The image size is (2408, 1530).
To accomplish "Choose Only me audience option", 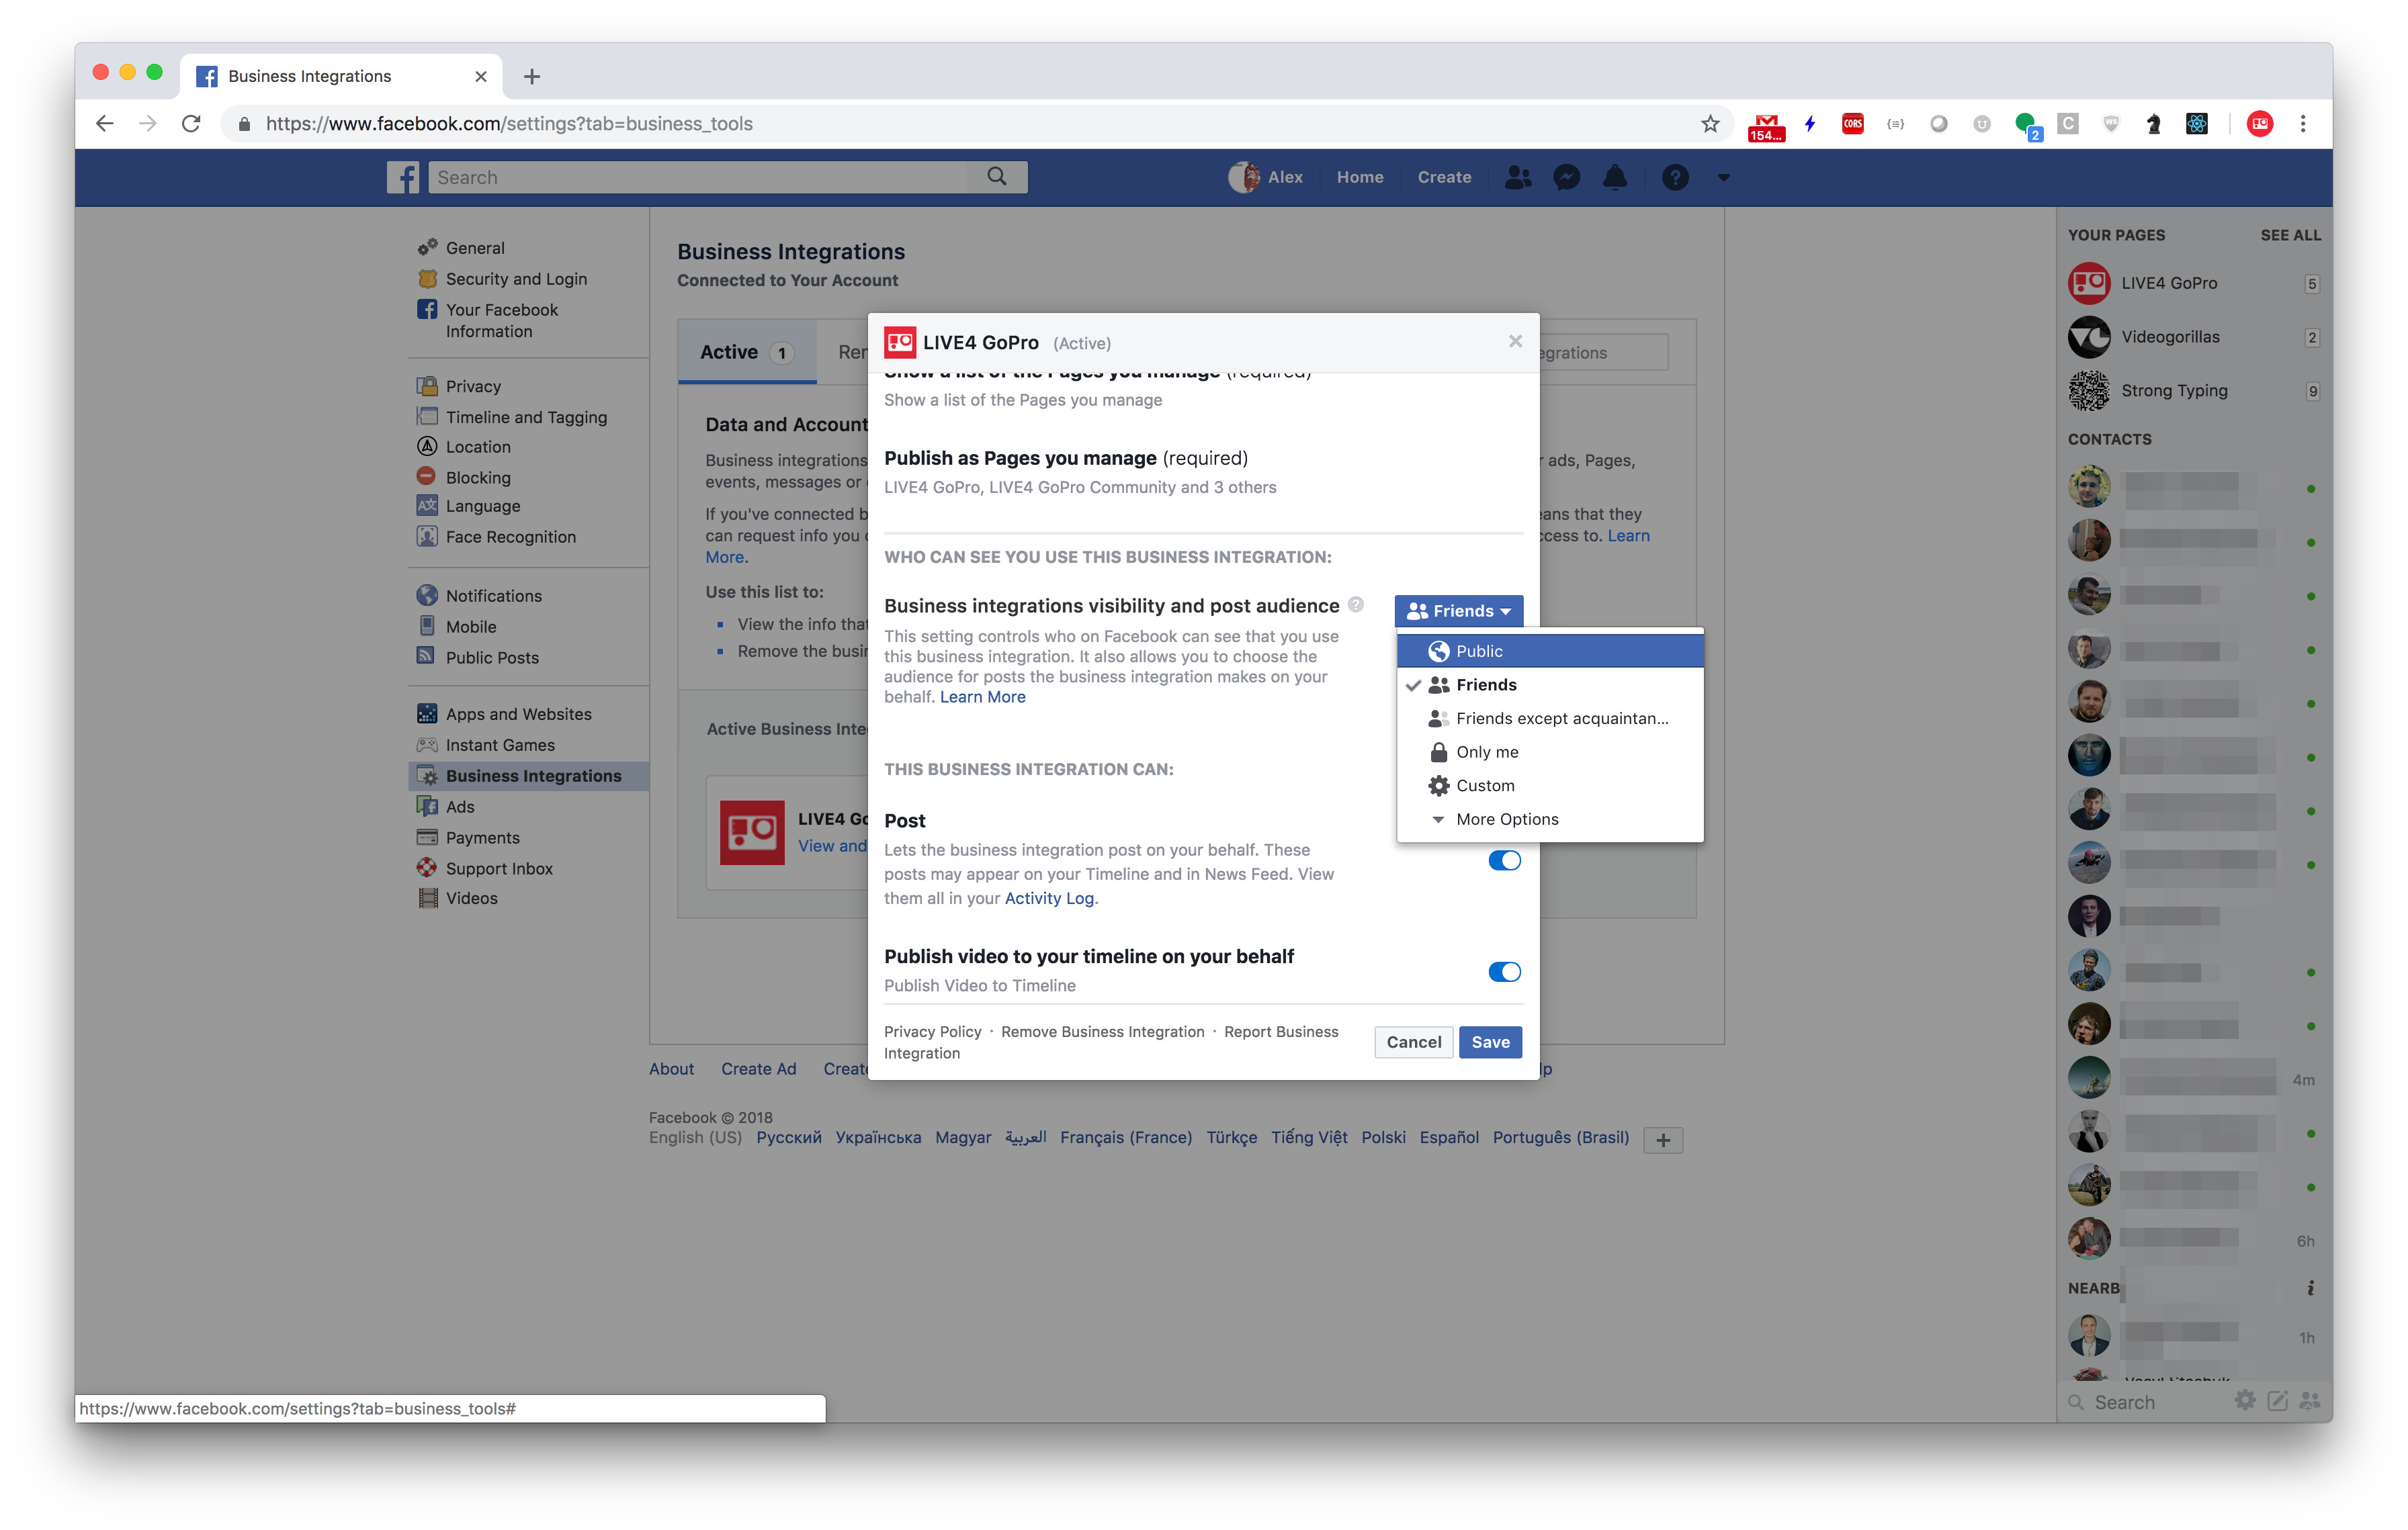I will tap(1550, 752).
